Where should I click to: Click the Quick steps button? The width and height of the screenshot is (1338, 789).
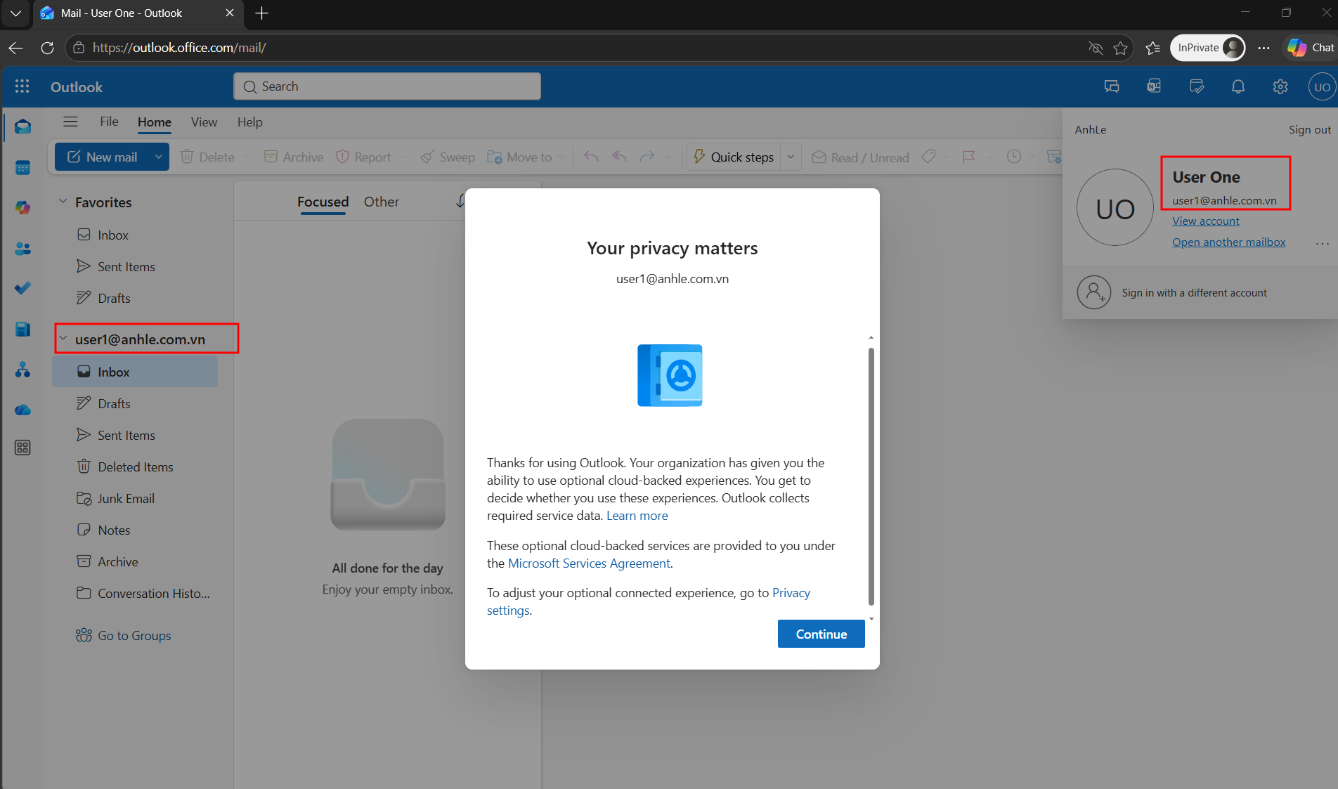pos(734,157)
